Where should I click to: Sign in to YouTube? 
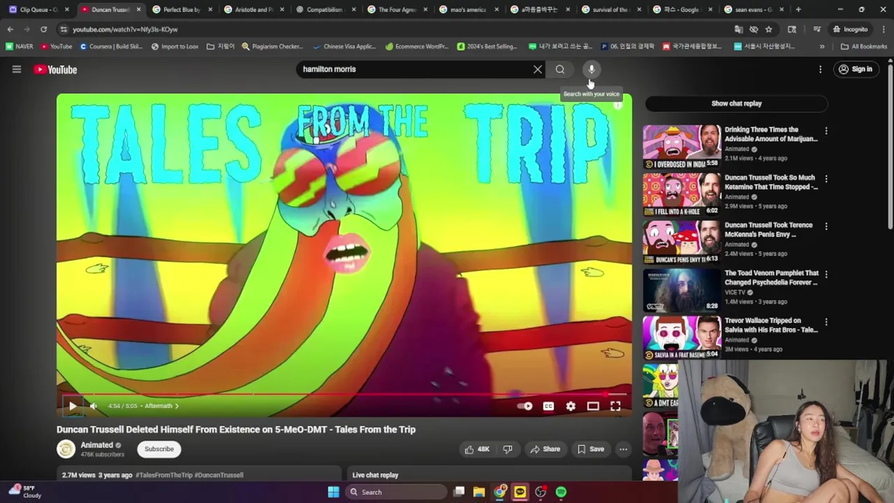pyautogui.click(x=856, y=69)
